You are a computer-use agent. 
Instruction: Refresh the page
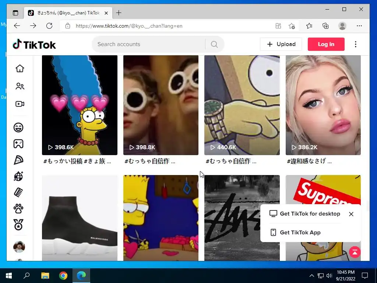point(49,26)
